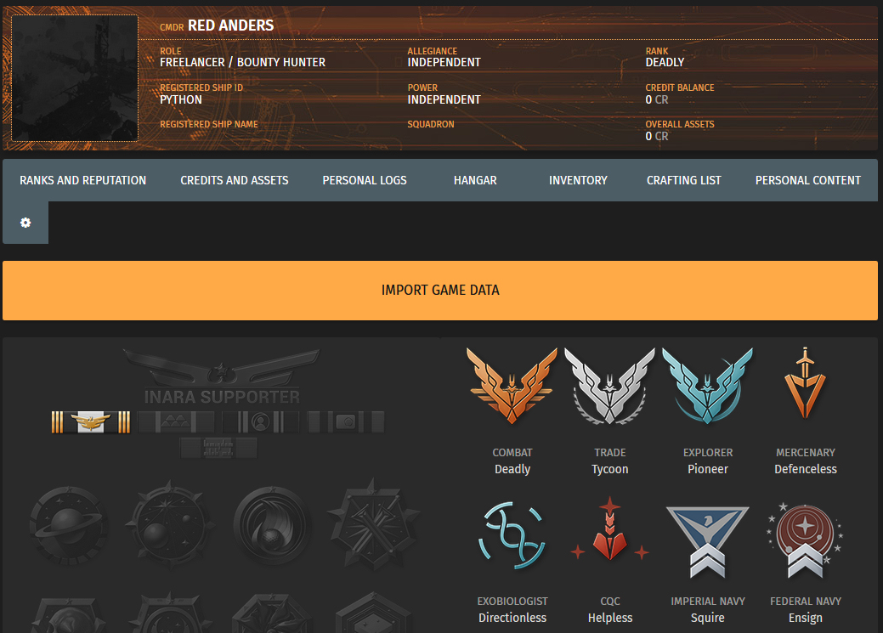Viewport: 883px width, 633px height.
Task: Click the greyed ribbon with triangles
Action: pos(176,421)
